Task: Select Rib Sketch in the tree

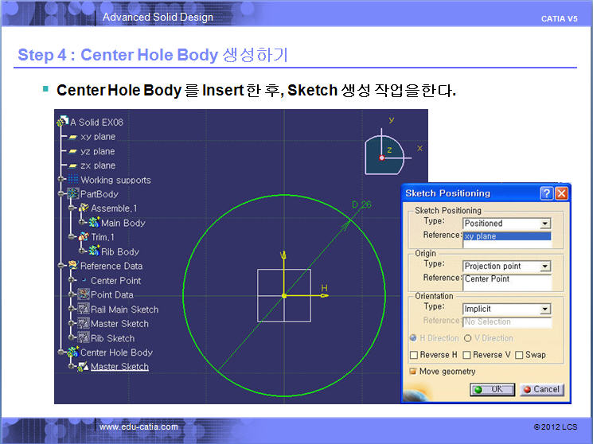Action: [x=112, y=338]
